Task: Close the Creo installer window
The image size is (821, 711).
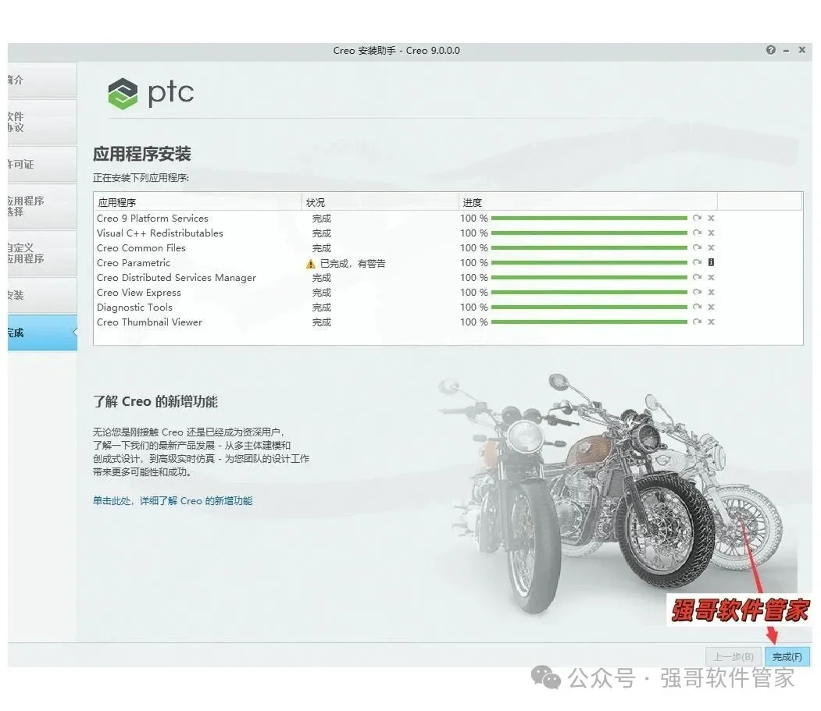Action: [x=801, y=50]
